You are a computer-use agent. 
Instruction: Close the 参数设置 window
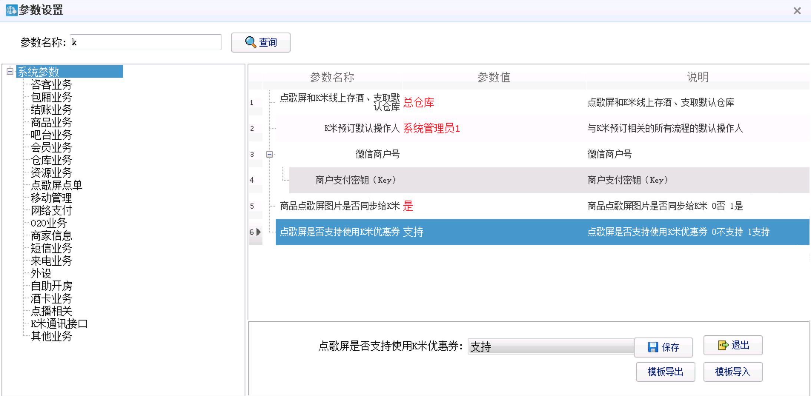pyautogui.click(x=797, y=11)
